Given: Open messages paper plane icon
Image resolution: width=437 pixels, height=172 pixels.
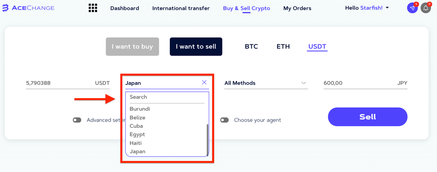Looking at the screenshot, I should click(412, 8).
